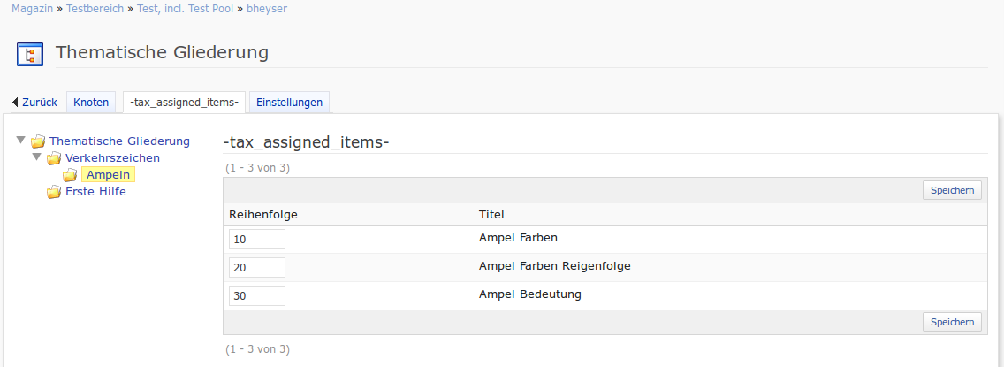Click the Ampeln folder icon
The width and height of the screenshot is (1004, 367).
pos(70,175)
